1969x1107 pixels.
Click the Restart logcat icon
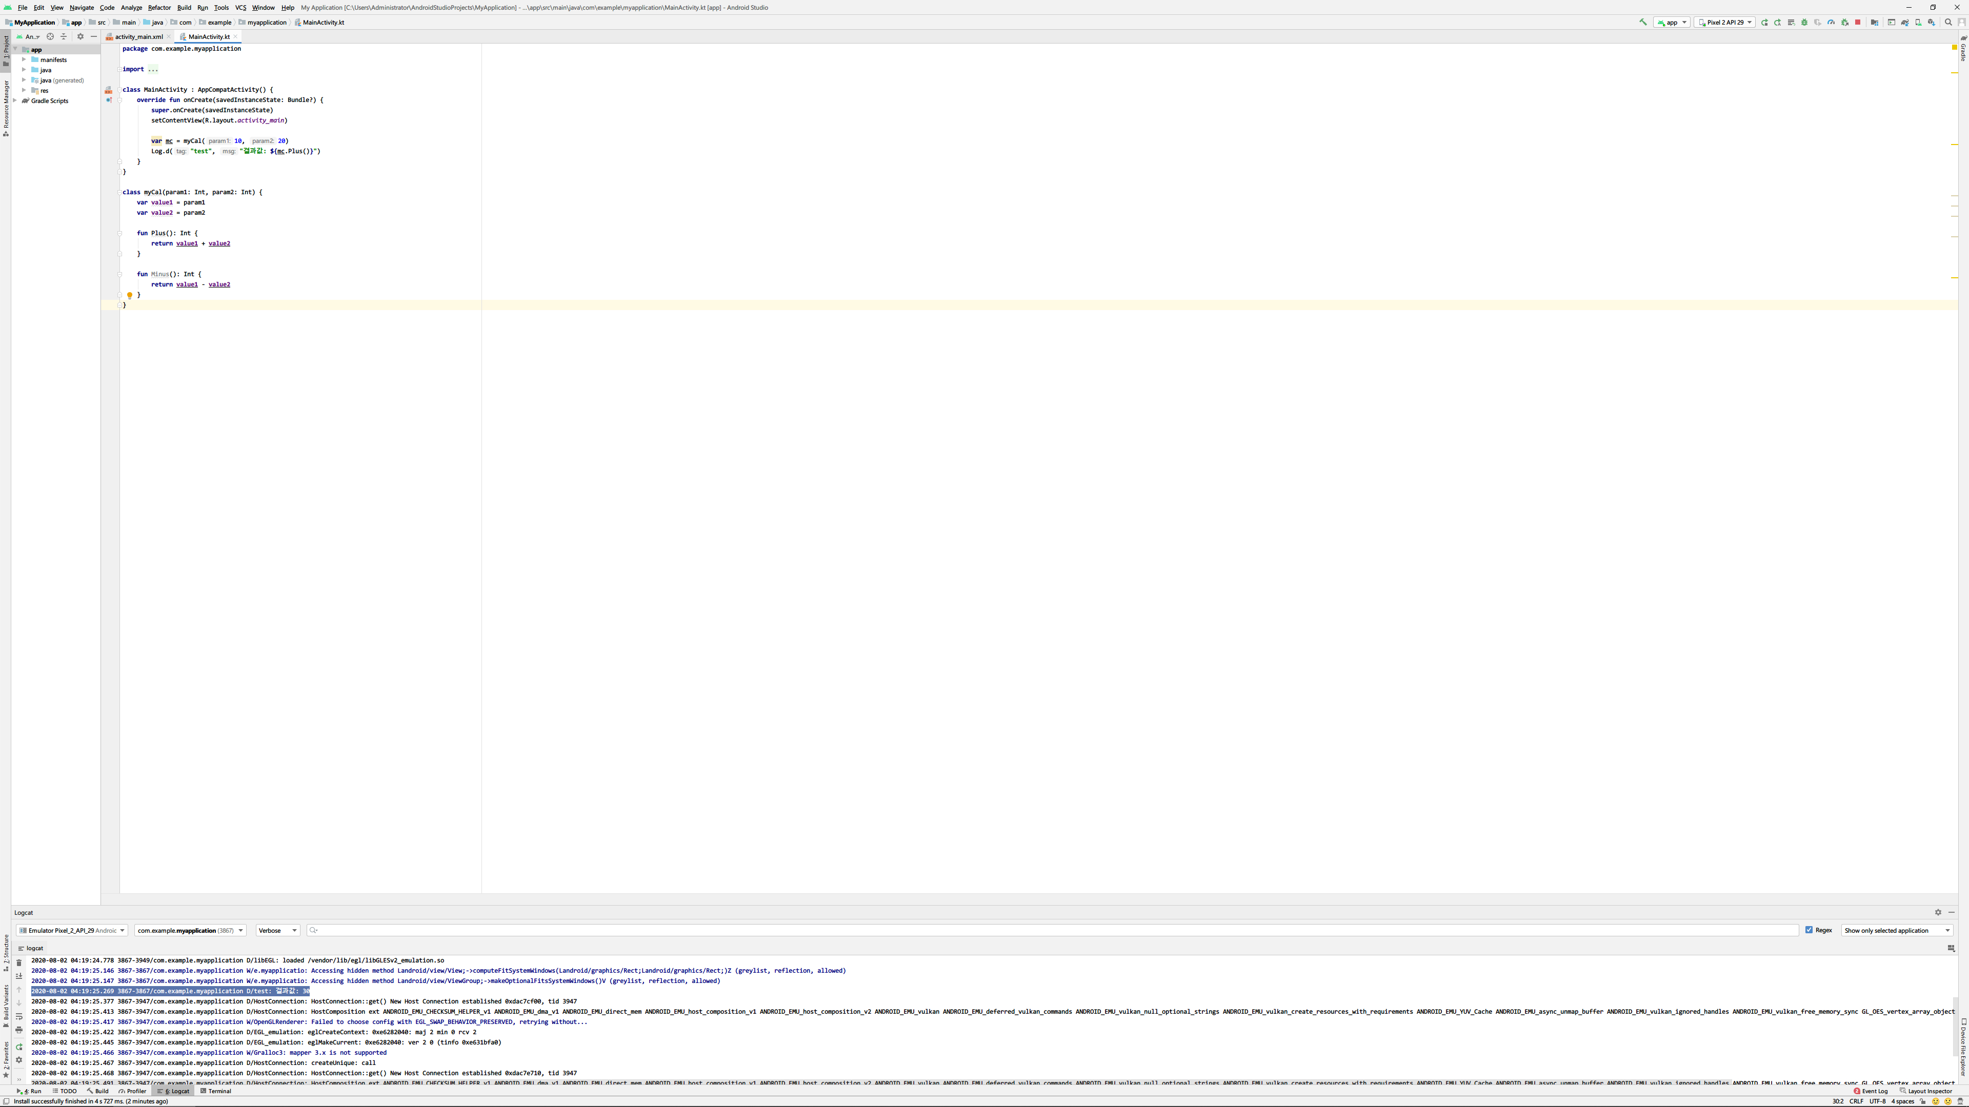click(x=19, y=1048)
